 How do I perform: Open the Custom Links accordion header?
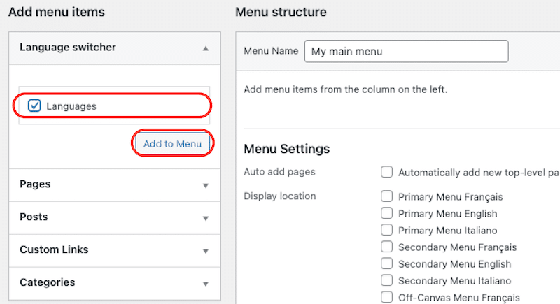(115, 251)
